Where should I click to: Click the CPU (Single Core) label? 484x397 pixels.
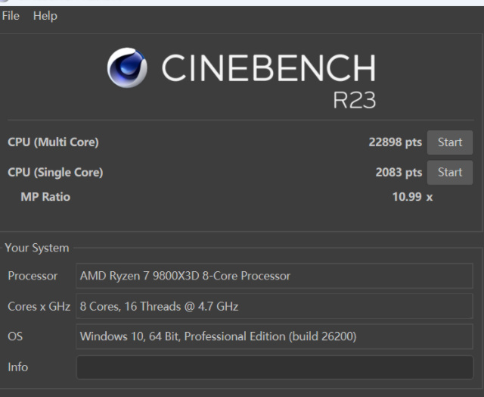tap(55, 172)
